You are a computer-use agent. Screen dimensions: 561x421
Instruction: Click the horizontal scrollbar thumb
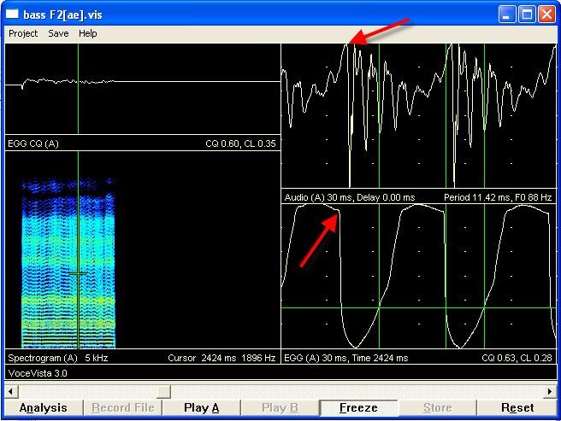pyautogui.click(x=164, y=391)
